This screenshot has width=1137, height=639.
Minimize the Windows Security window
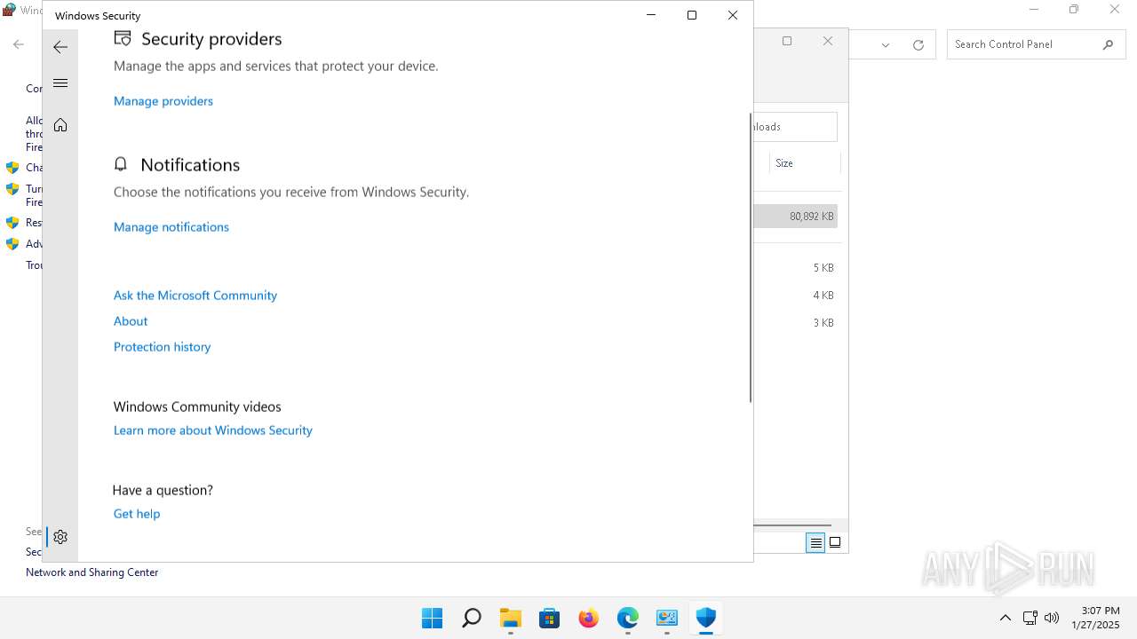point(651,15)
